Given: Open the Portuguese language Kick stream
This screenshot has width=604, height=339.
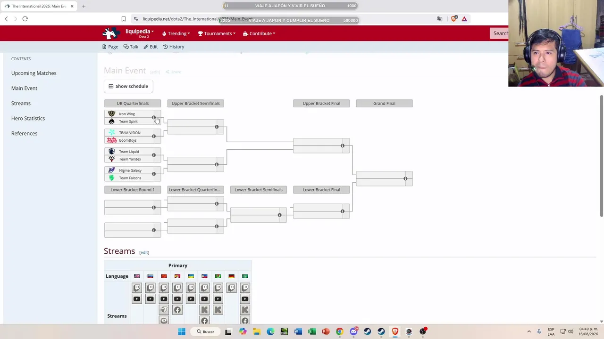Looking at the screenshot, I should point(218,310).
